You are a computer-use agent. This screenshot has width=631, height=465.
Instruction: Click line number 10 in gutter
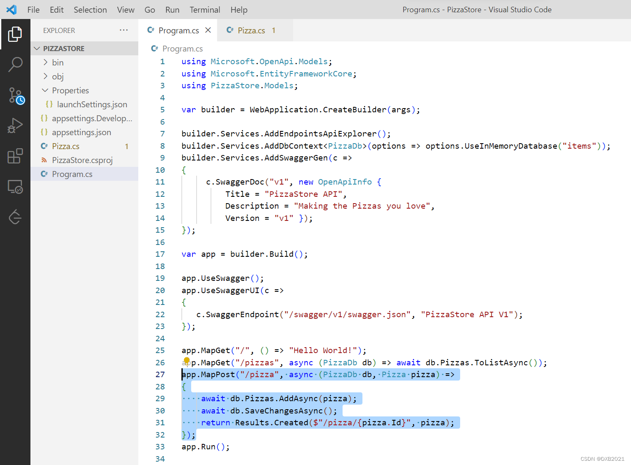coord(160,170)
